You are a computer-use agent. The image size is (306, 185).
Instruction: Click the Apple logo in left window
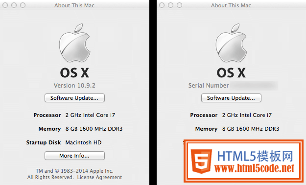[x=74, y=43]
